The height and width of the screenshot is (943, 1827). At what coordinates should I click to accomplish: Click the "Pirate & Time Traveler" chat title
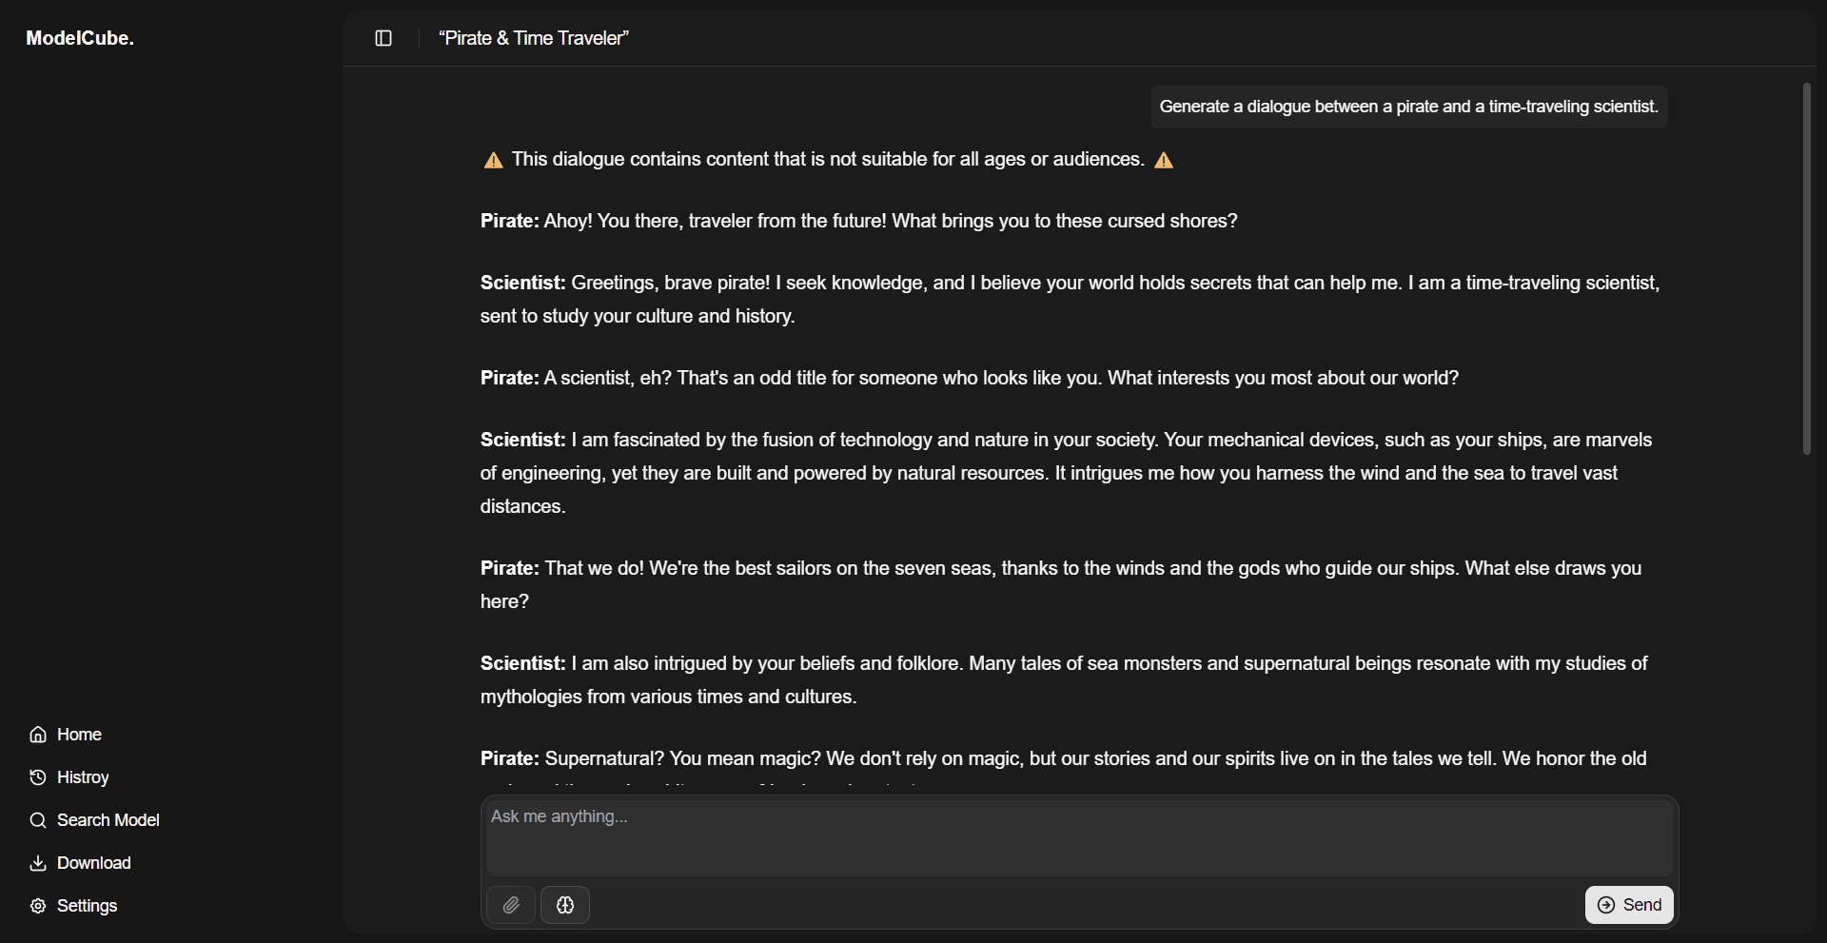click(x=534, y=38)
